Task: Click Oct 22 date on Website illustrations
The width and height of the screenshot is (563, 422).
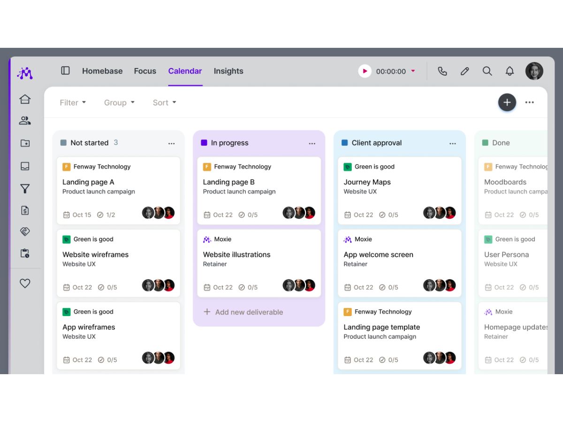Action: tap(218, 287)
